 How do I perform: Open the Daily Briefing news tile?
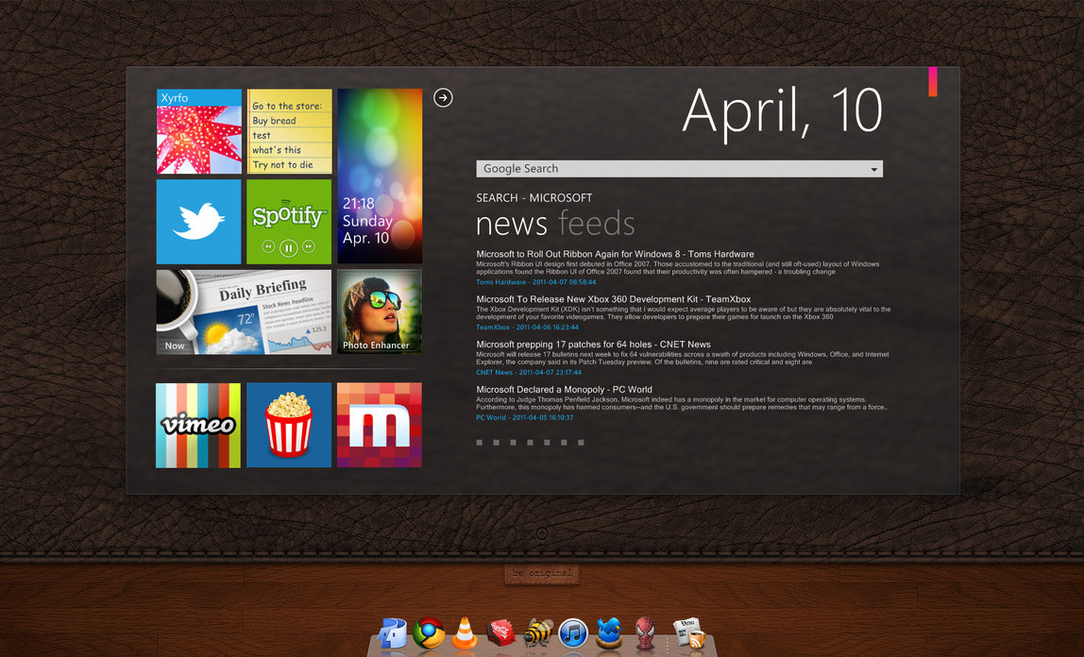pos(244,312)
